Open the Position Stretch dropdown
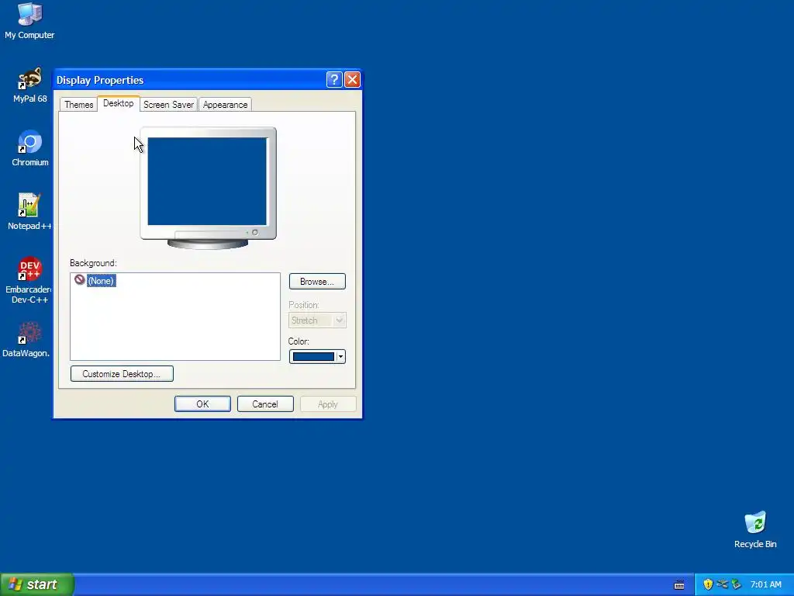The image size is (794, 596). pyautogui.click(x=317, y=321)
